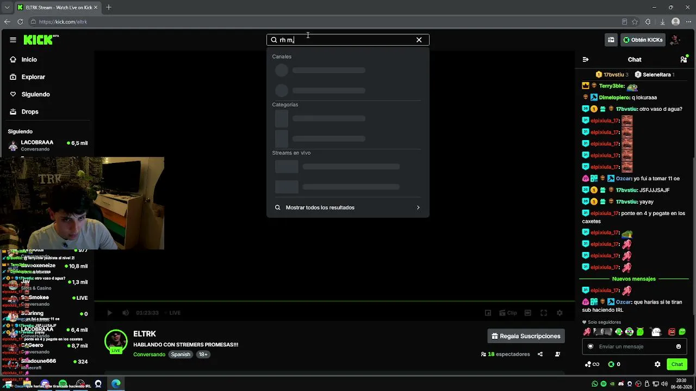Image resolution: width=696 pixels, height=391 pixels.
Task: Share the stream
Action: point(540,354)
